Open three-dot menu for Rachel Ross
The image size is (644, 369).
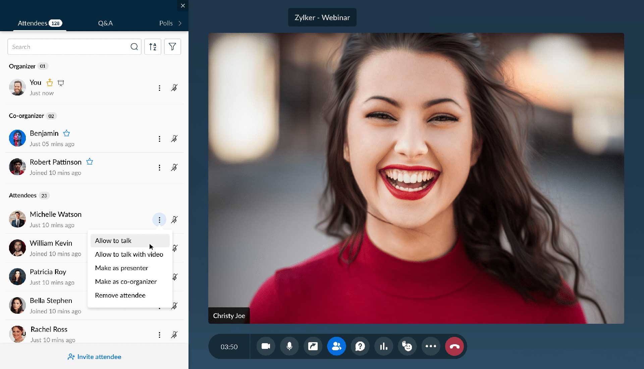click(x=159, y=335)
